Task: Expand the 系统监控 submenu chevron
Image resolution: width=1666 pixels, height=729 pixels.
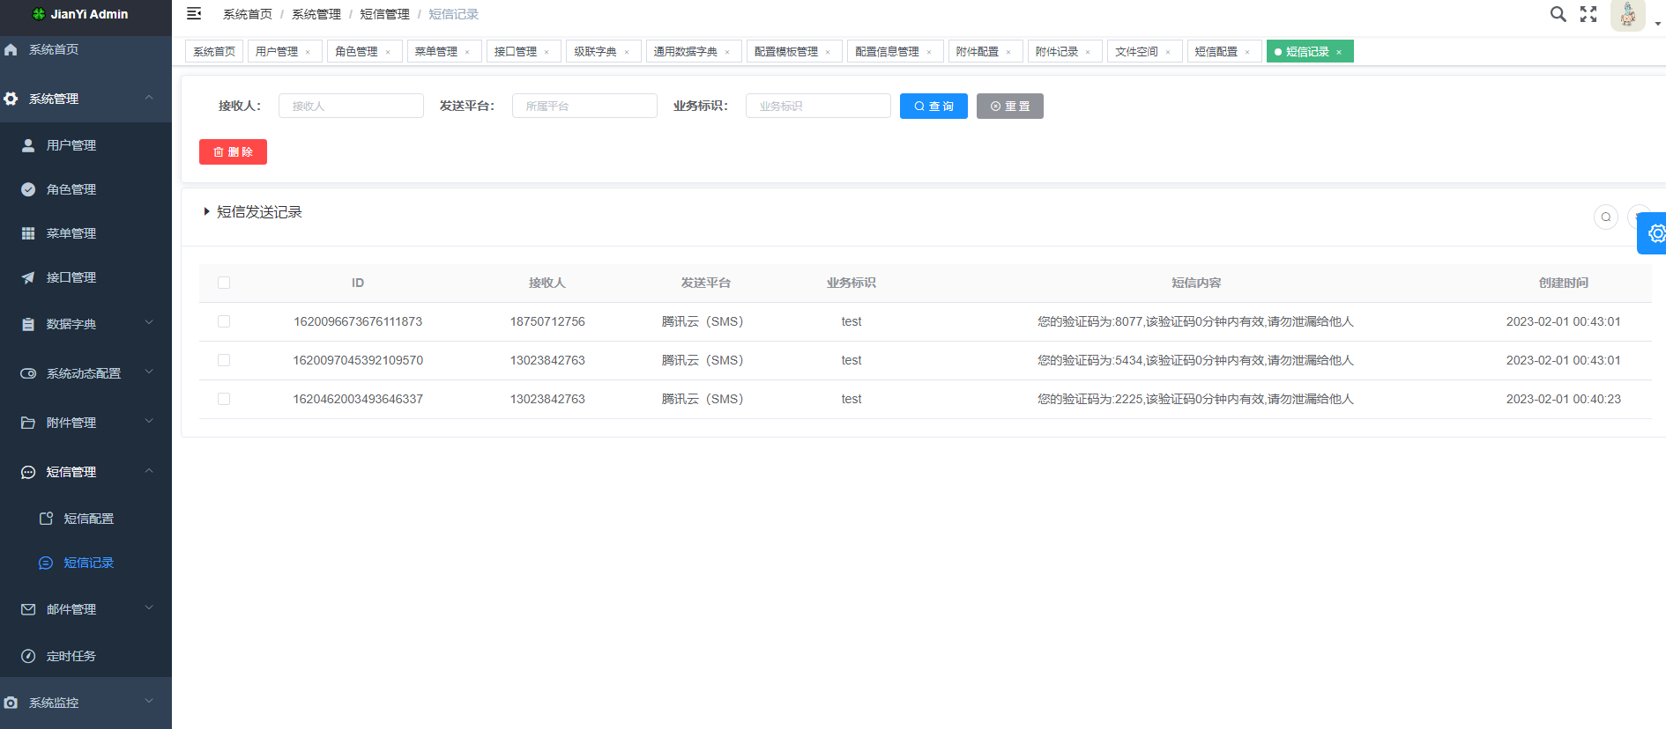Action: 149,701
